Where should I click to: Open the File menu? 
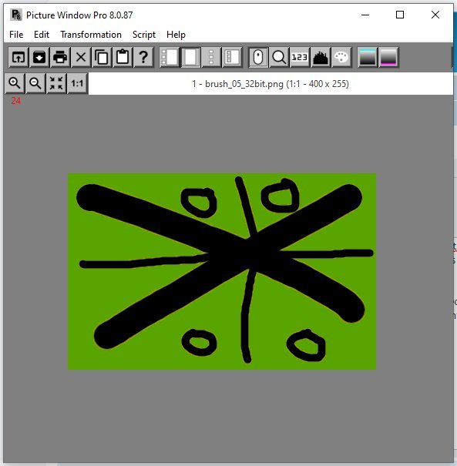coord(16,35)
